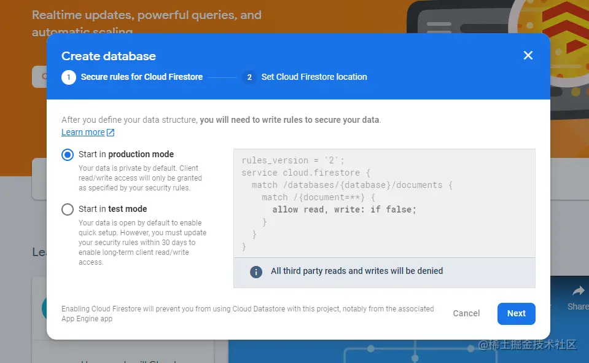Click step 2 circle in the stepper

click(x=249, y=77)
